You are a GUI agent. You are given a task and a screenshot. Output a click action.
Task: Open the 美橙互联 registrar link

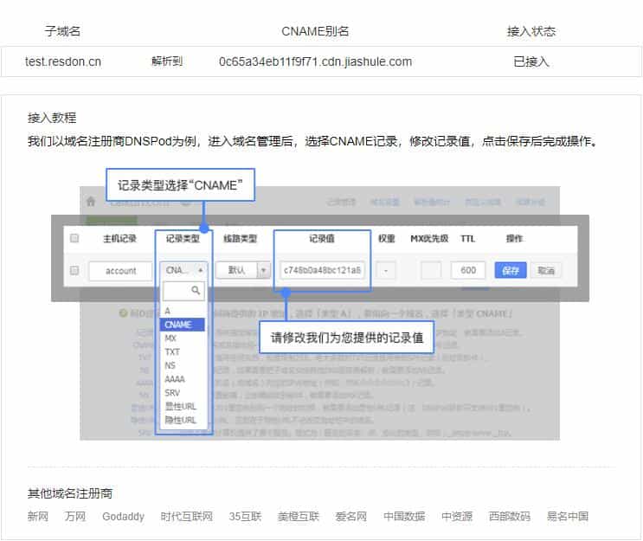(298, 516)
